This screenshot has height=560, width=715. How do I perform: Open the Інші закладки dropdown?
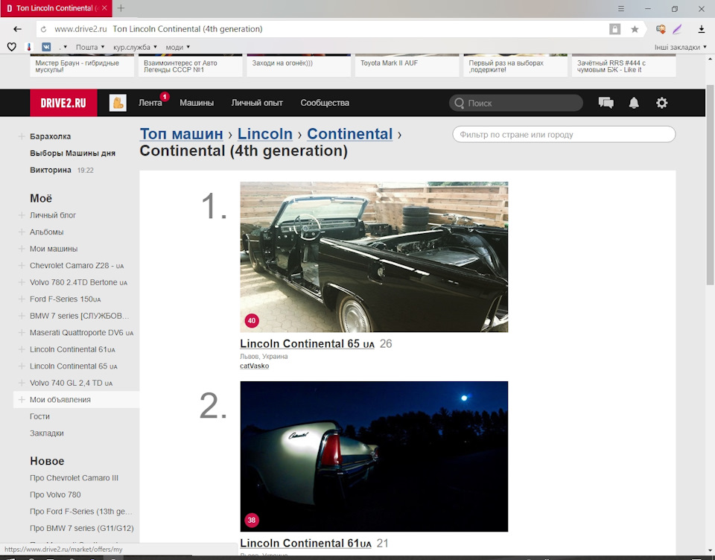(680, 47)
